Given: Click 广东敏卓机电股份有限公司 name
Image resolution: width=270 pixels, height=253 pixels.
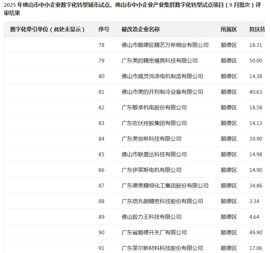Looking at the screenshot, I should point(154,108).
